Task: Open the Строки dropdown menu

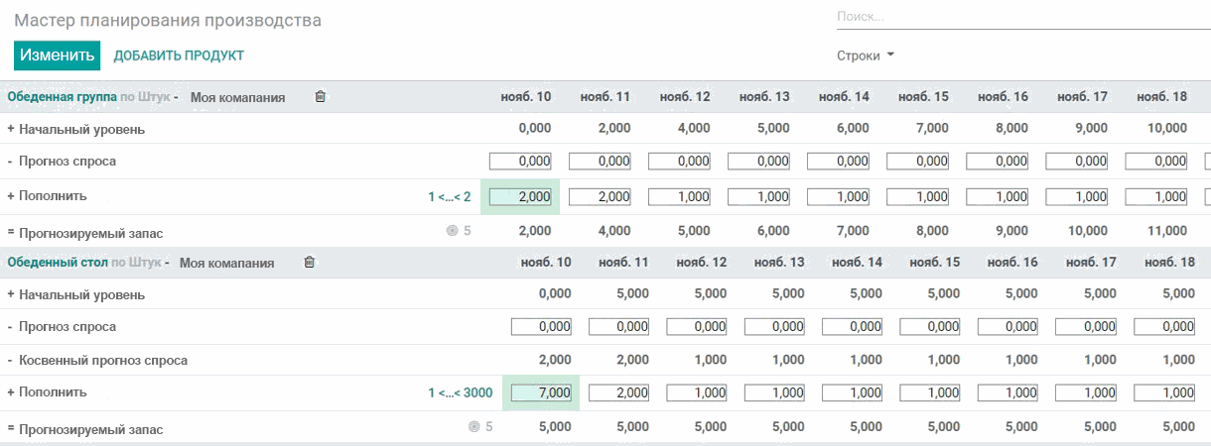Action: [x=866, y=56]
